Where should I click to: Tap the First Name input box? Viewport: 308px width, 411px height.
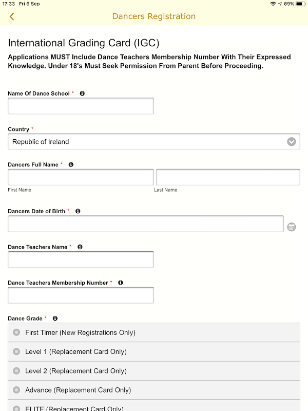(x=81, y=177)
